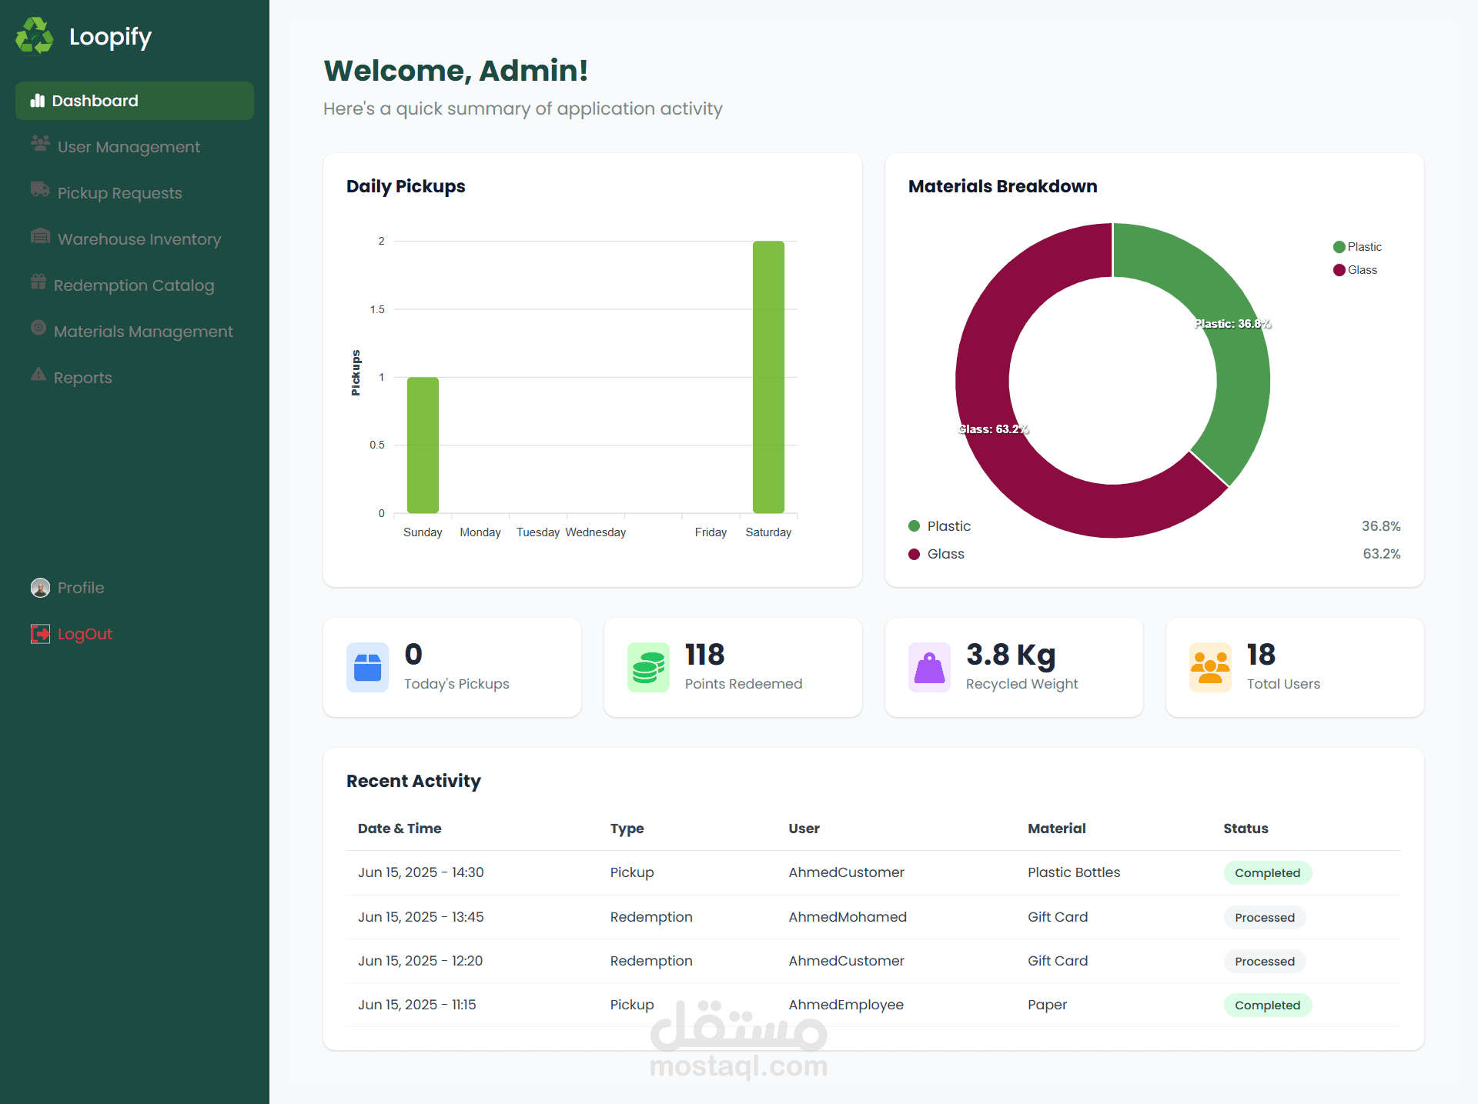Click the red LogOut exit icon

(40, 634)
